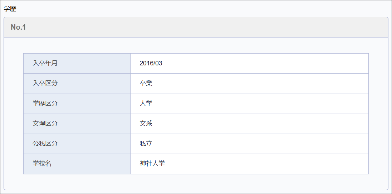Select the 神社大学 school name value
392x194 pixels.
pos(152,164)
